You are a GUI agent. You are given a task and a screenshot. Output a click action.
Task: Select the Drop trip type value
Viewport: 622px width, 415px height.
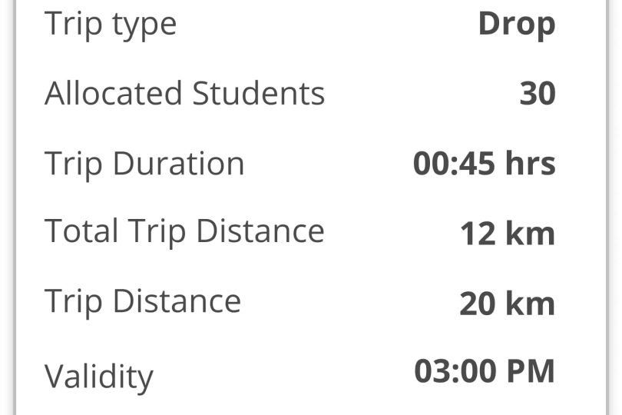[516, 25]
